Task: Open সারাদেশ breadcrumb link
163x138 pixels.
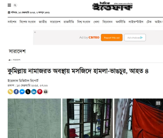Action: pyautogui.click(x=17, y=60)
